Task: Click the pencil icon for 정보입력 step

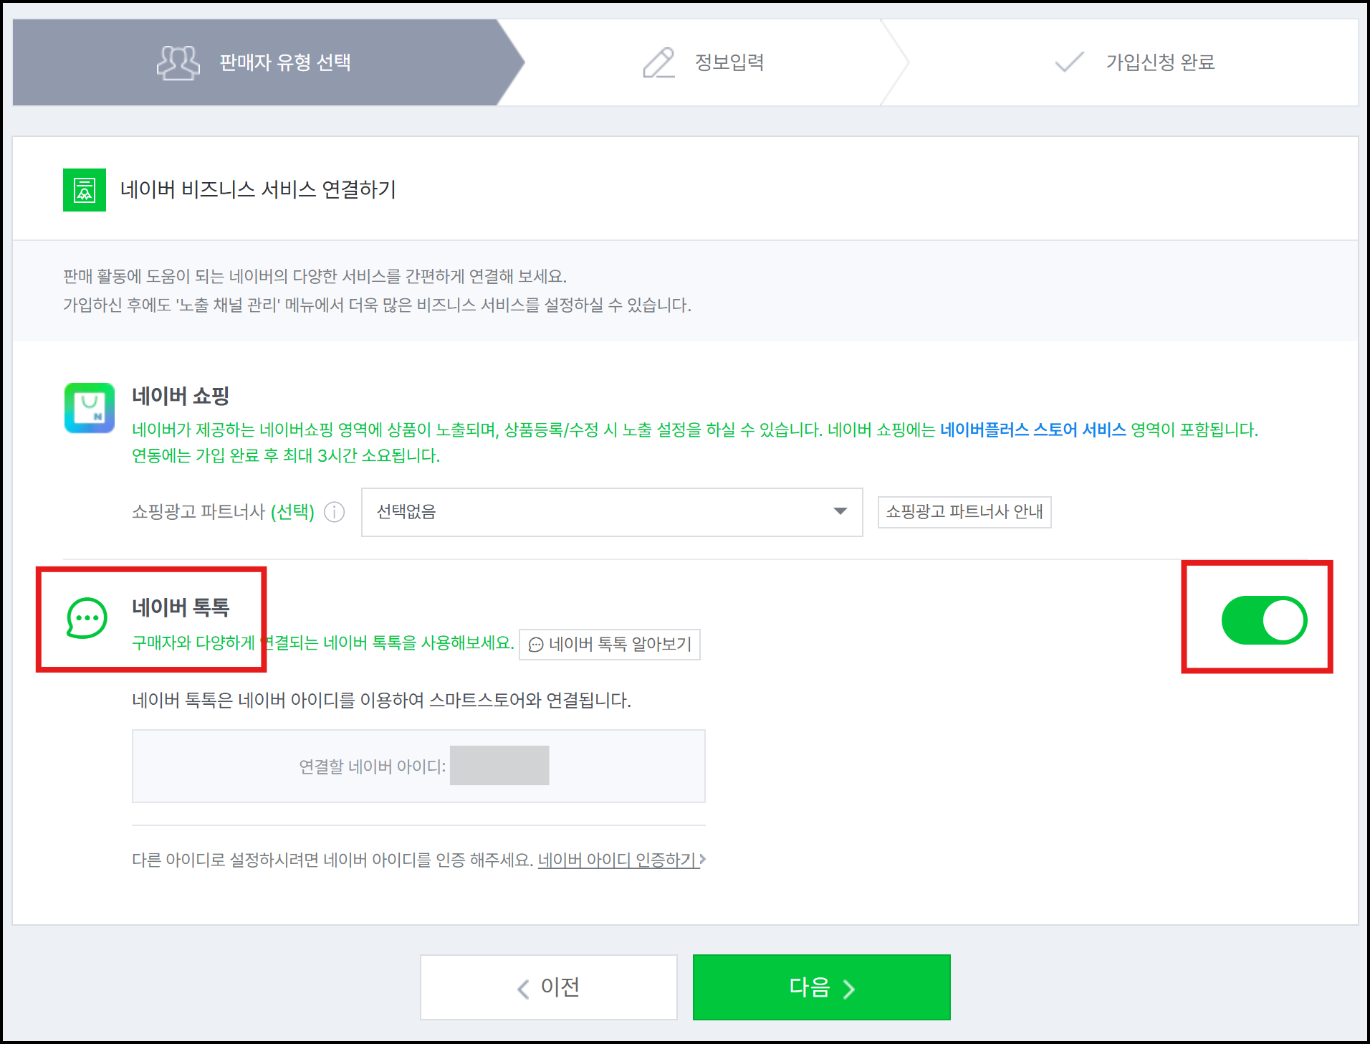Action: tap(658, 63)
